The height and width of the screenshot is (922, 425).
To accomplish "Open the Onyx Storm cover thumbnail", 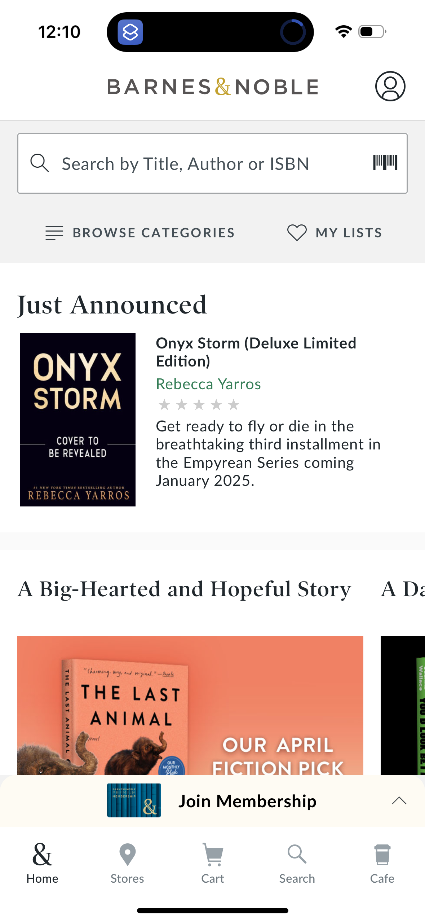I will 78,420.
